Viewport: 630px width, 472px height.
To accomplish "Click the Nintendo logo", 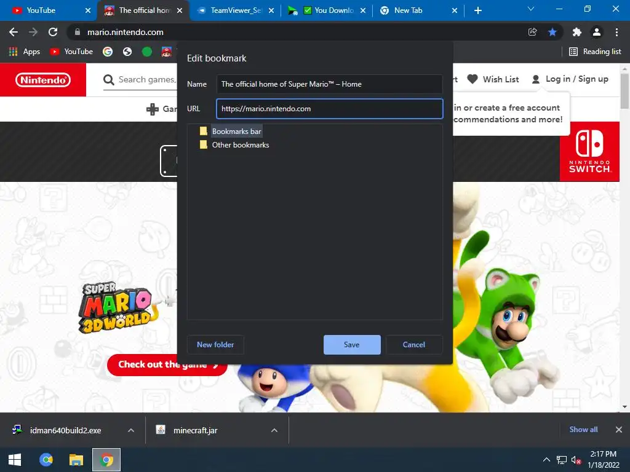I will (43, 80).
